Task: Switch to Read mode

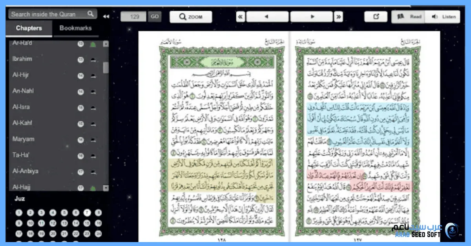Action: 409,17
